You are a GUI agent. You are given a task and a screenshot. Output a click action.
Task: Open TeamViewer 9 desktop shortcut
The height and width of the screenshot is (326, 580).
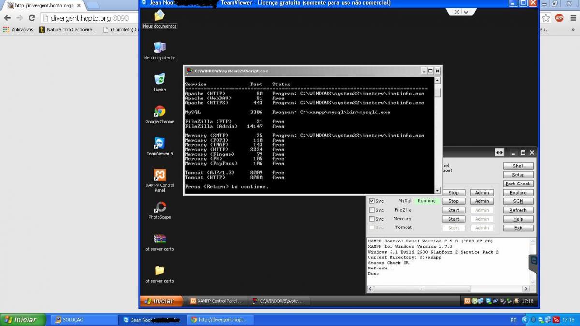coord(159,147)
